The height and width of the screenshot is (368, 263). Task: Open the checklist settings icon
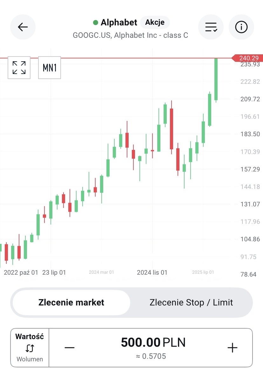point(211,27)
